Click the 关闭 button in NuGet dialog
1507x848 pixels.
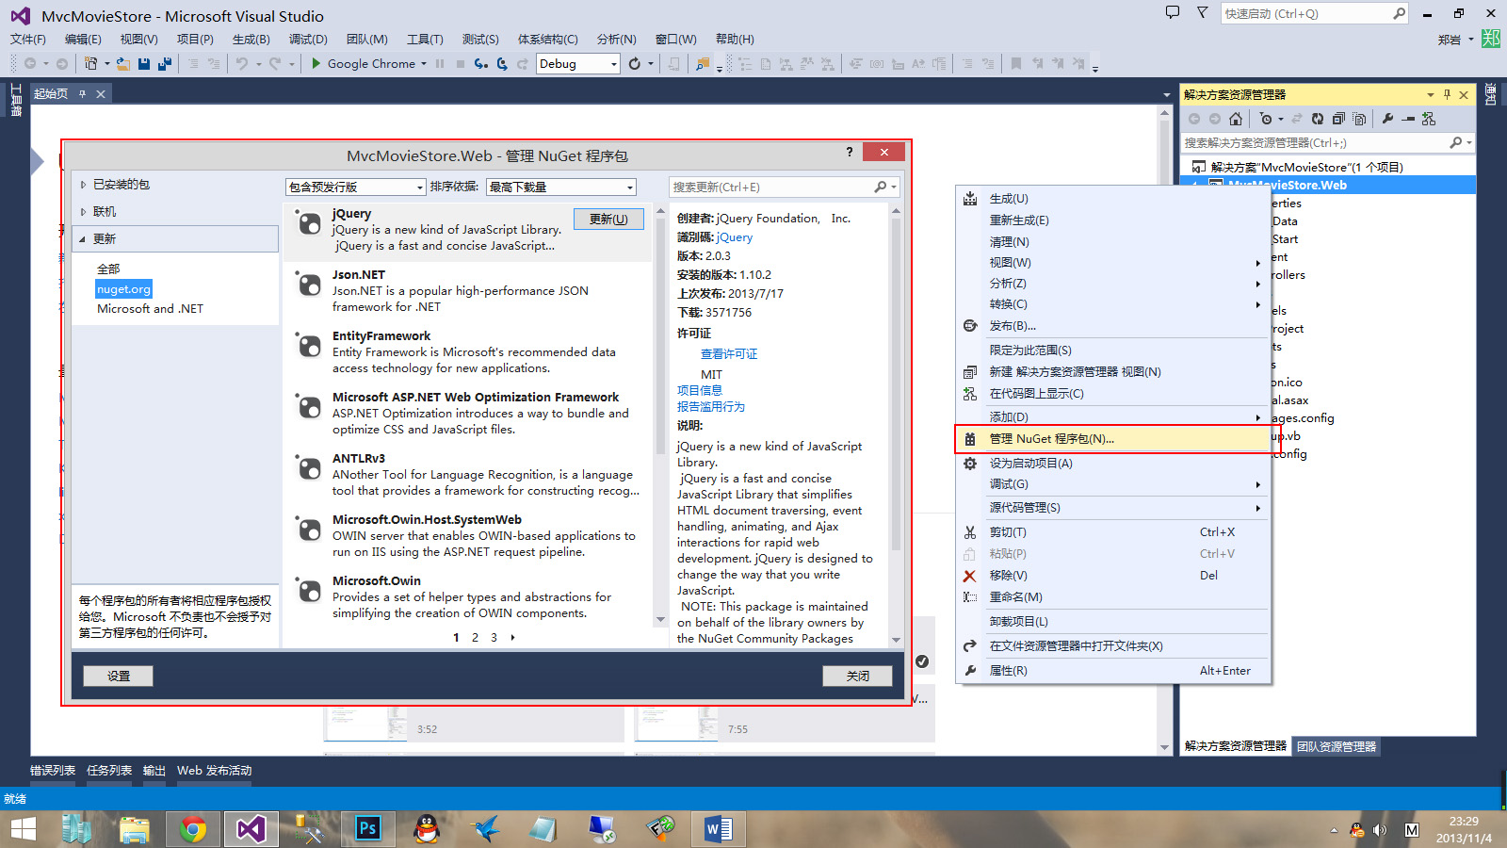coord(857,676)
